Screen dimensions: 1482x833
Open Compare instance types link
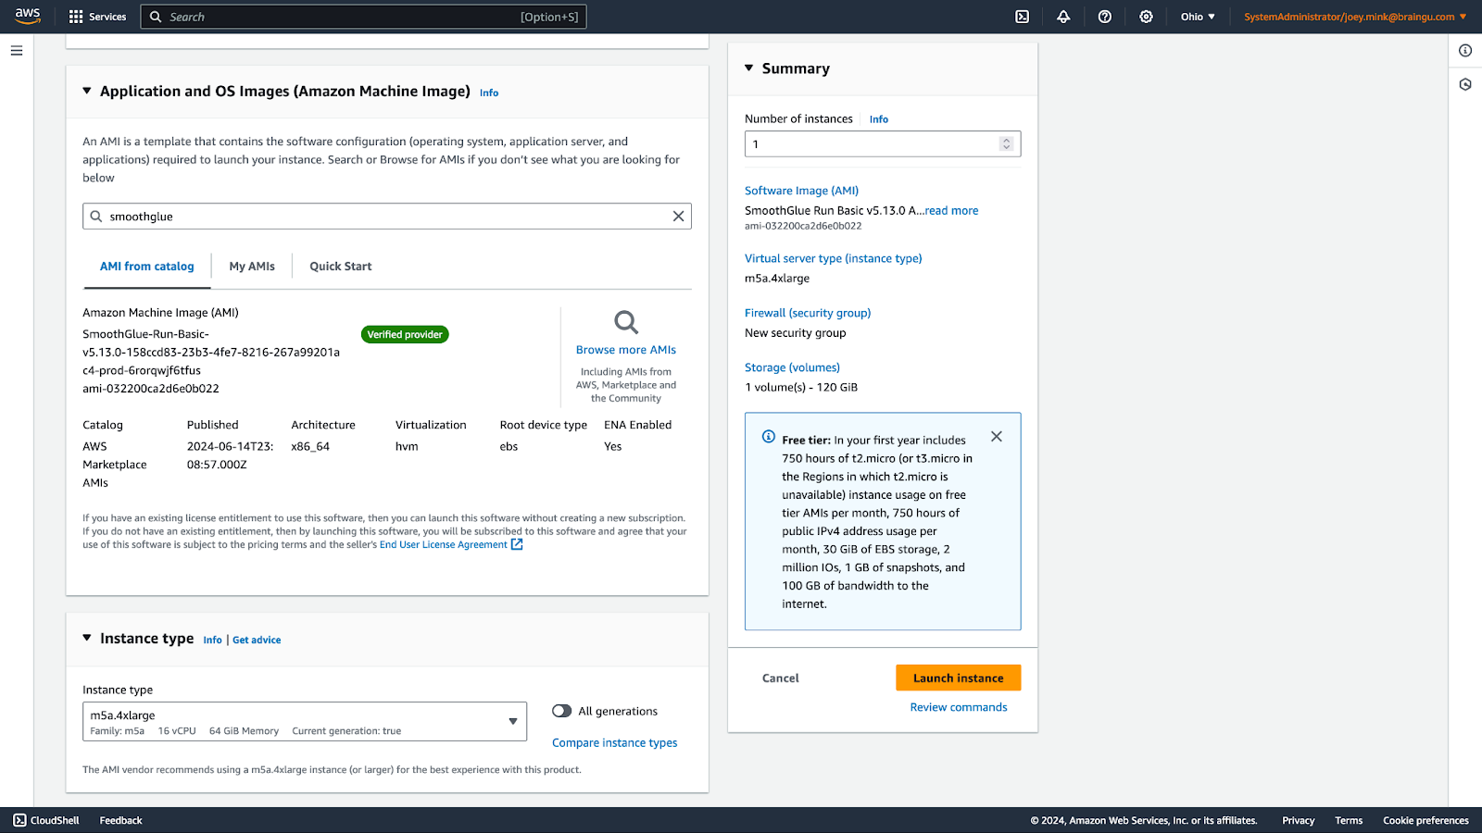pyautogui.click(x=615, y=743)
